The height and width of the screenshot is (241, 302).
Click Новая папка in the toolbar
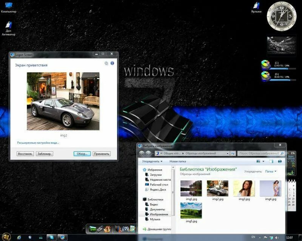(177, 161)
